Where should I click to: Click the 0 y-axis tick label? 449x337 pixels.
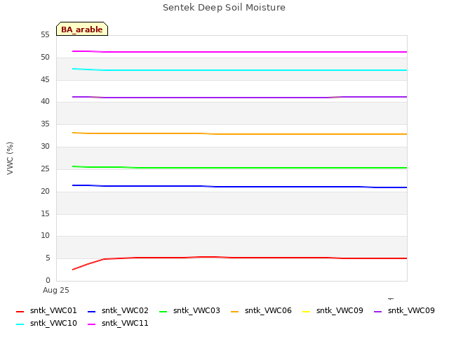coord(48,280)
